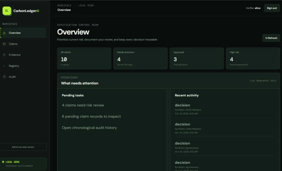282x171 pixels.
Task: Open the All claims card
Action: click(x=84, y=58)
